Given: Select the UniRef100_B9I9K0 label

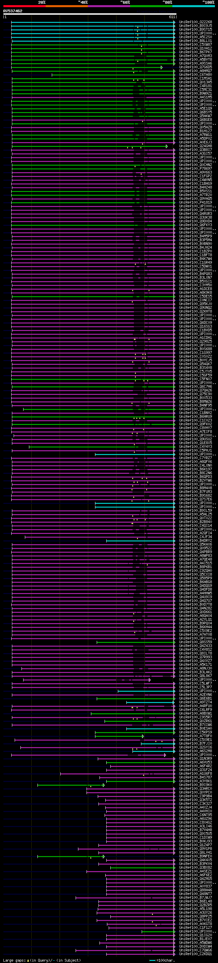Looking at the screenshot, I should [x=195, y=785].
